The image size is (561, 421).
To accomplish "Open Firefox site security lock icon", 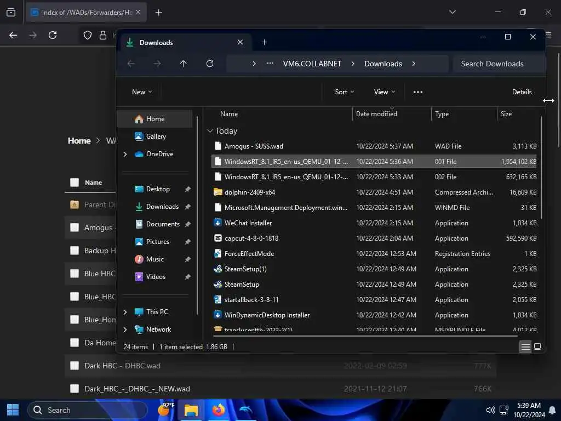I will (x=102, y=35).
